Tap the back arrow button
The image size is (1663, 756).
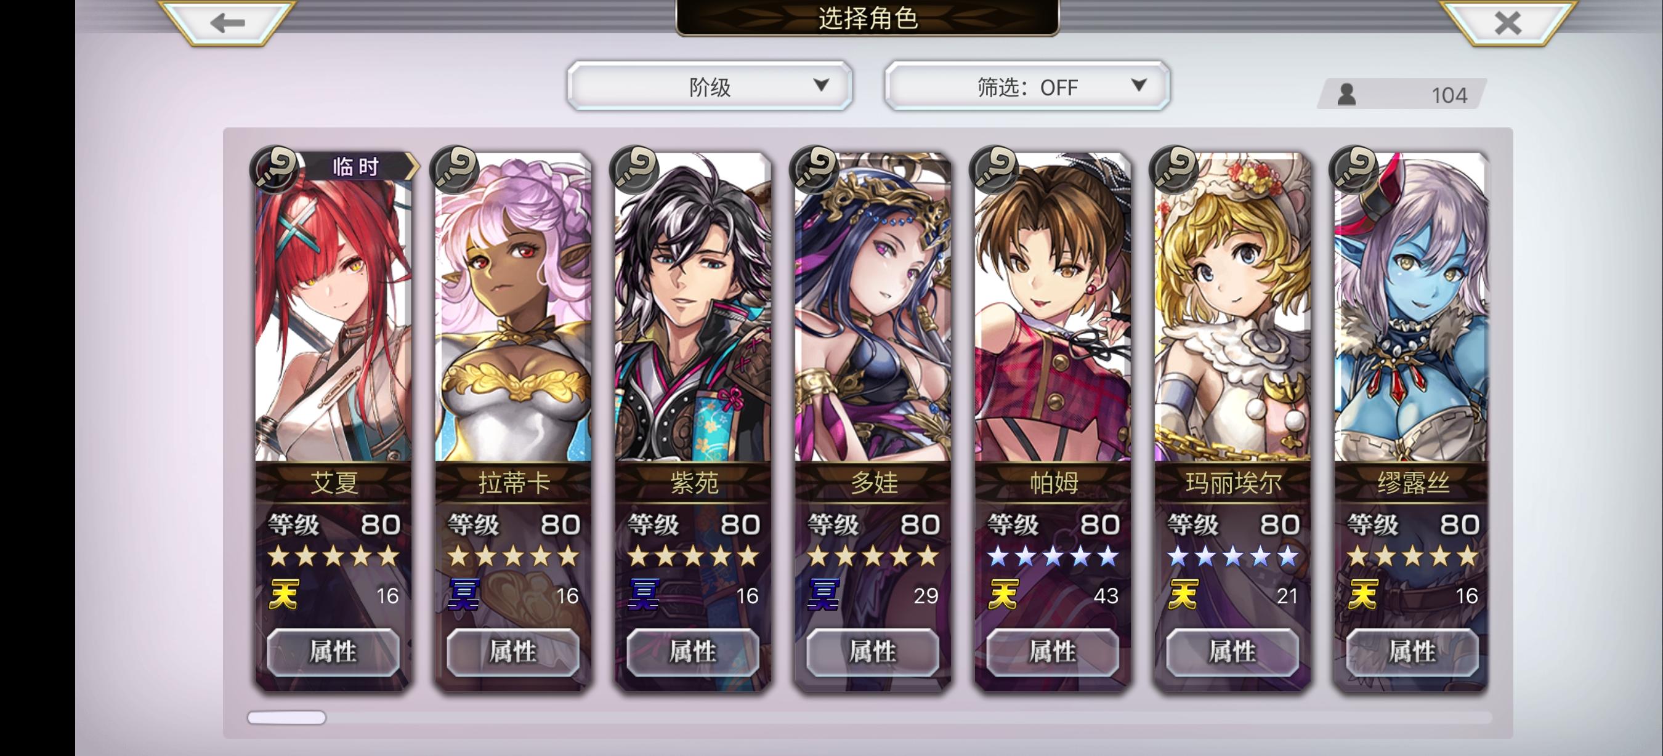[227, 23]
